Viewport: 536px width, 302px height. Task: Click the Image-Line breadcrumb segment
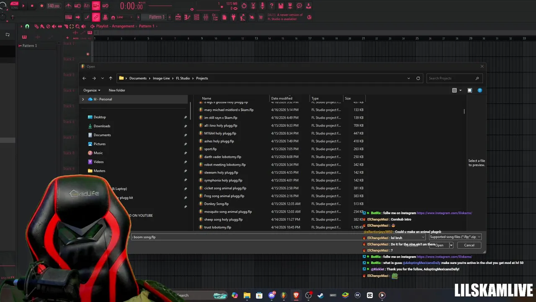pos(161,78)
